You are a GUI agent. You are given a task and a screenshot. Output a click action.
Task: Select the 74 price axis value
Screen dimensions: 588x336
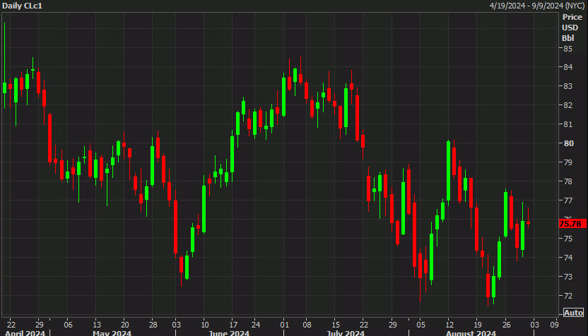pos(568,258)
